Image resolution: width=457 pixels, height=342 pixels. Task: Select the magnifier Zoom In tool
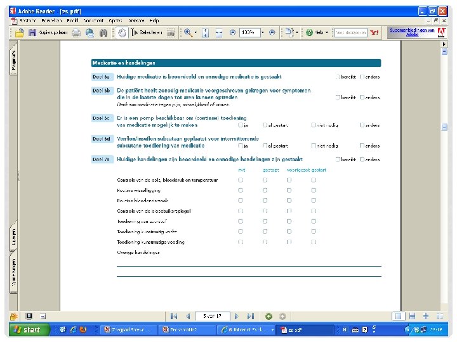tap(188, 32)
